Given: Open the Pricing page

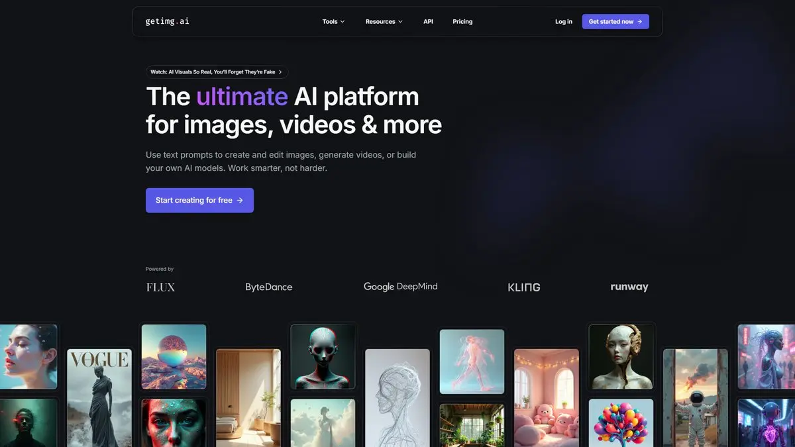Looking at the screenshot, I should click(x=462, y=22).
